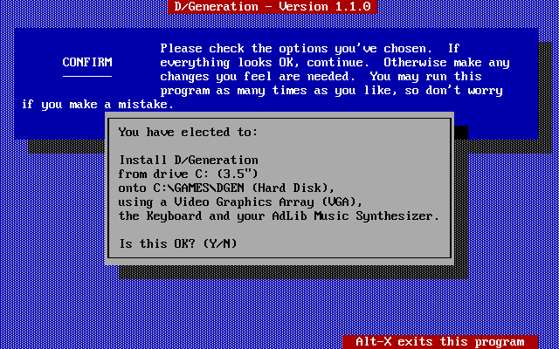Click the Video Graphics Array (VGA) line
The image size is (559, 349).
(241, 202)
